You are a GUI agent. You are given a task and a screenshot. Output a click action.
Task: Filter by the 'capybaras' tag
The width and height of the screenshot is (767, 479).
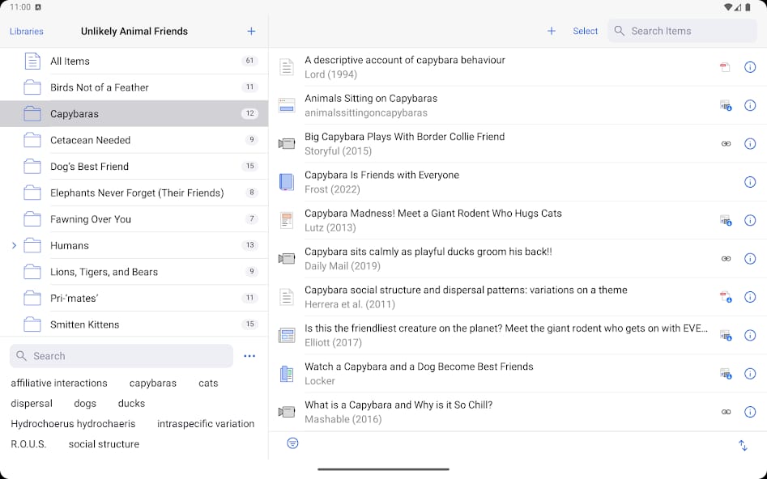pyautogui.click(x=153, y=384)
